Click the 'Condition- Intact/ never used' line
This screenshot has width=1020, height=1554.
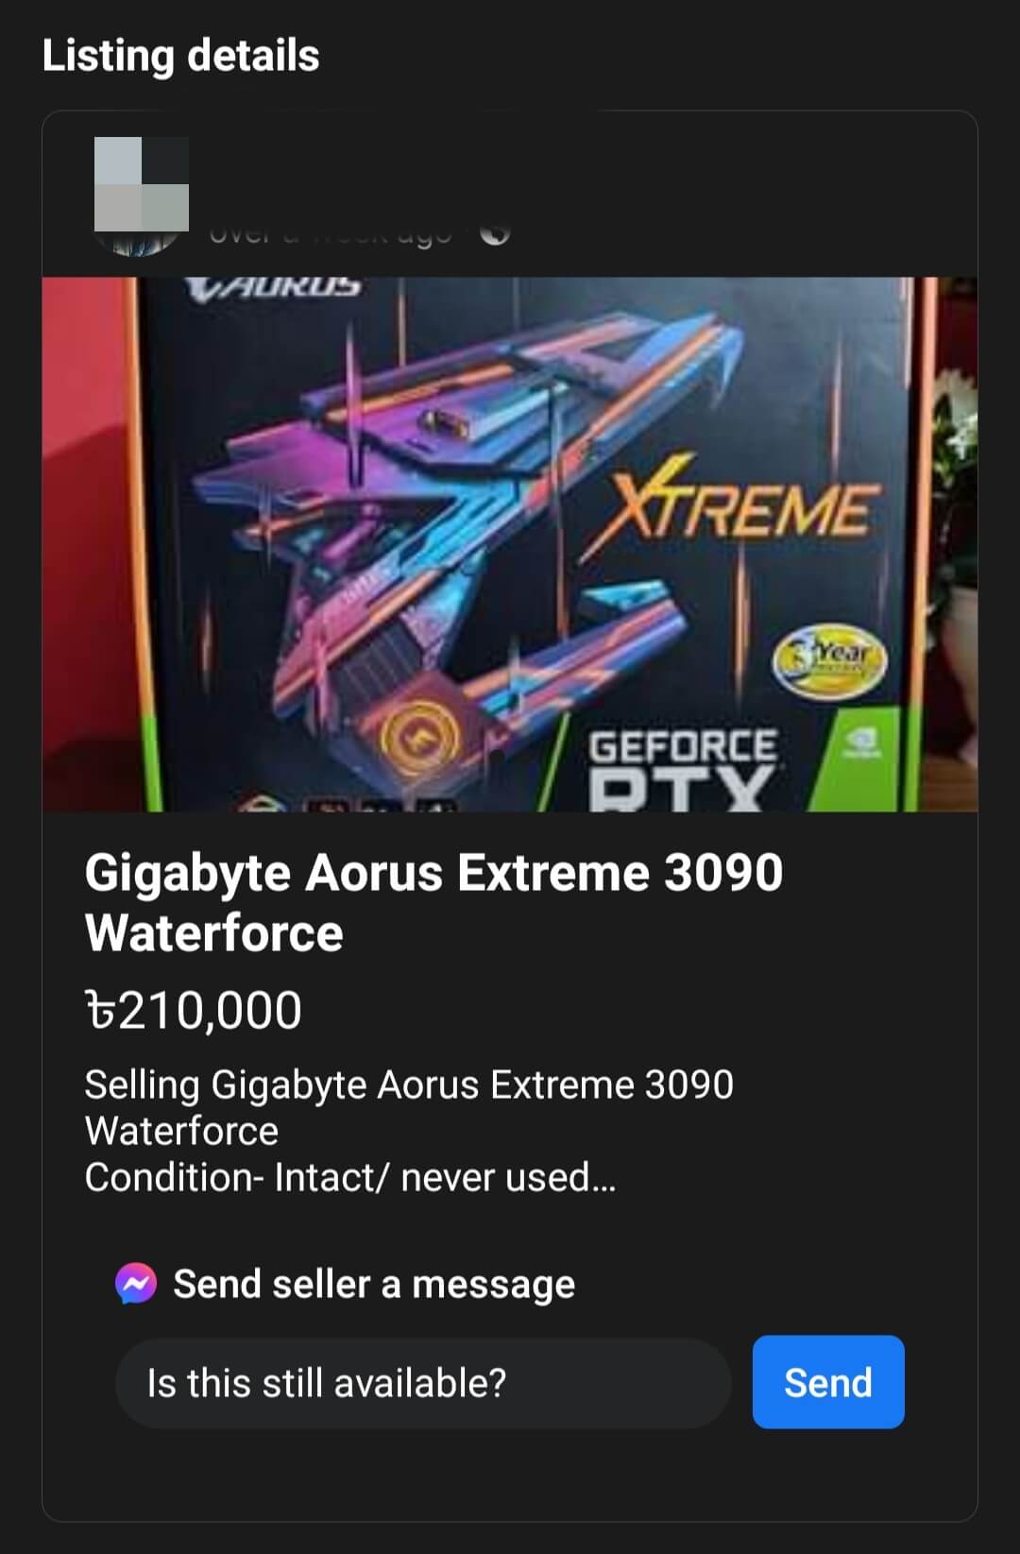[350, 1178]
